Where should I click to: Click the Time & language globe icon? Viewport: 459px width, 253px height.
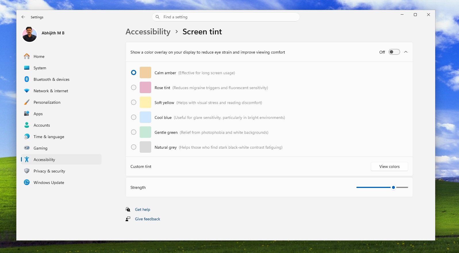point(27,137)
